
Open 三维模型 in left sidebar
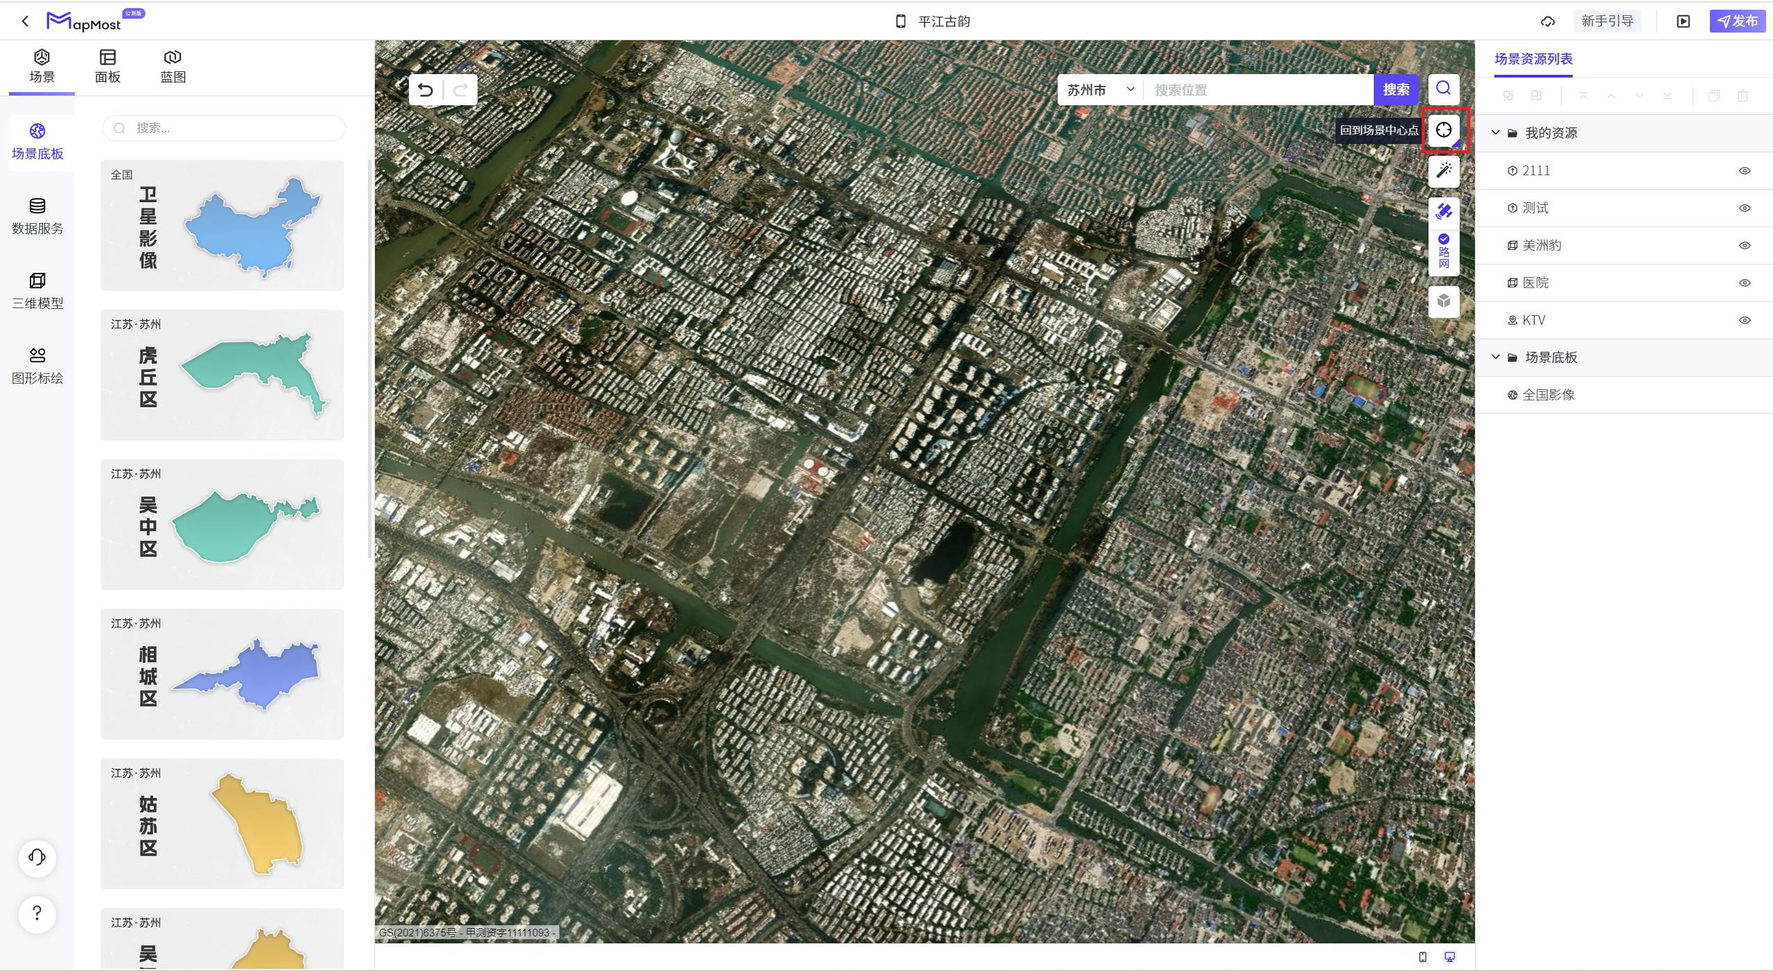point(37,292)
